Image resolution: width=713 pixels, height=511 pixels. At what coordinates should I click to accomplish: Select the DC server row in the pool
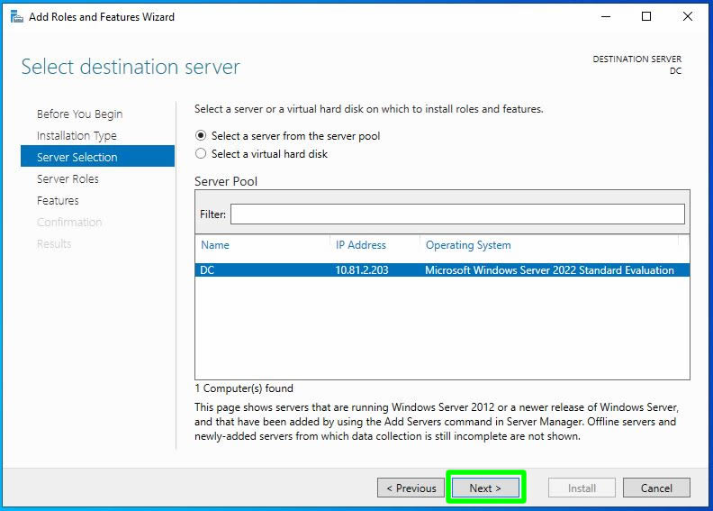point(441,269)
